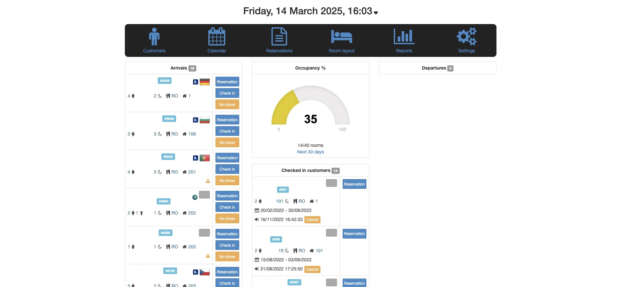Open Reservation for checked-in customer #637
This screenshot has height=287, width=621.
coord(354,184)
